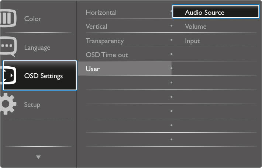
Task: Click the Color bars icon
Action: click(x=8, y=18)
